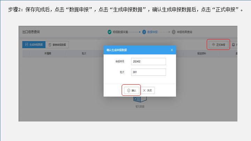Click the step 2 circle icon
The image size is (251, 141).
144,32
